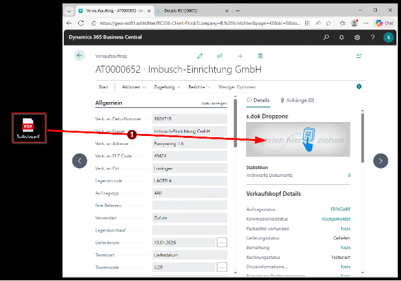Click Weniger Optionen

coord(237,87)
